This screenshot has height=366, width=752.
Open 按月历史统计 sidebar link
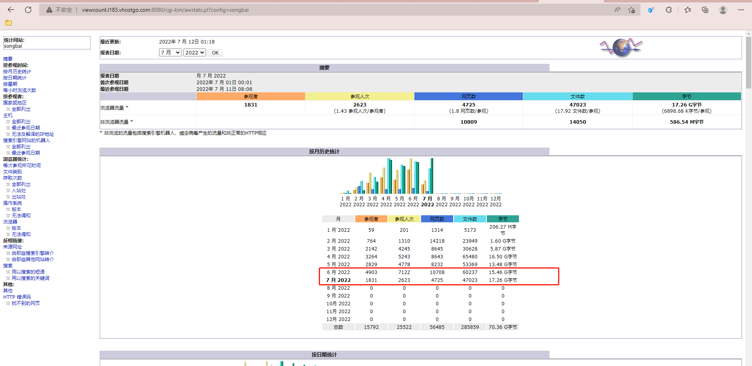[17, 72]
